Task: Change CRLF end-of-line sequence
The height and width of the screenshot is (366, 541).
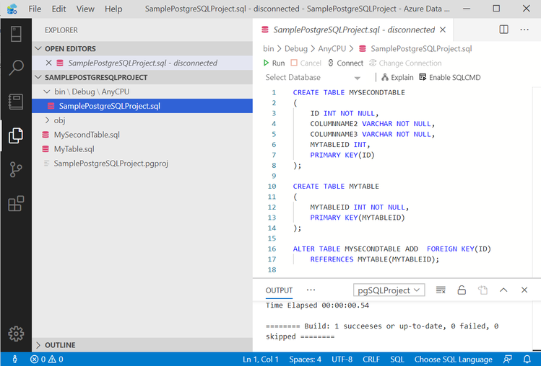Action: (x=371, y=359)
